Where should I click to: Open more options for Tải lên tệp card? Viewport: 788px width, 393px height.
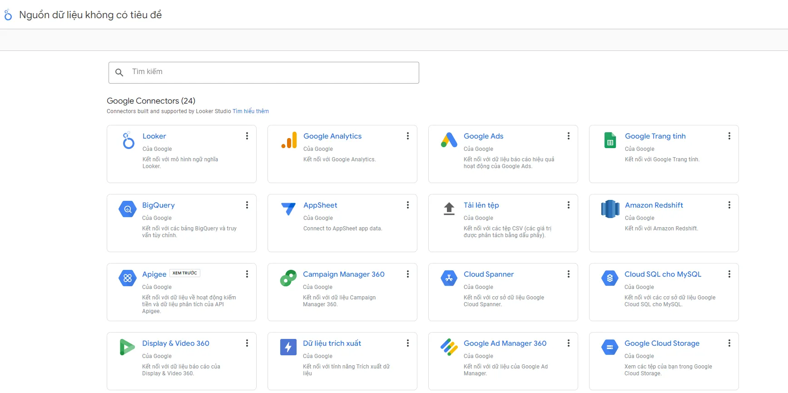569,205
